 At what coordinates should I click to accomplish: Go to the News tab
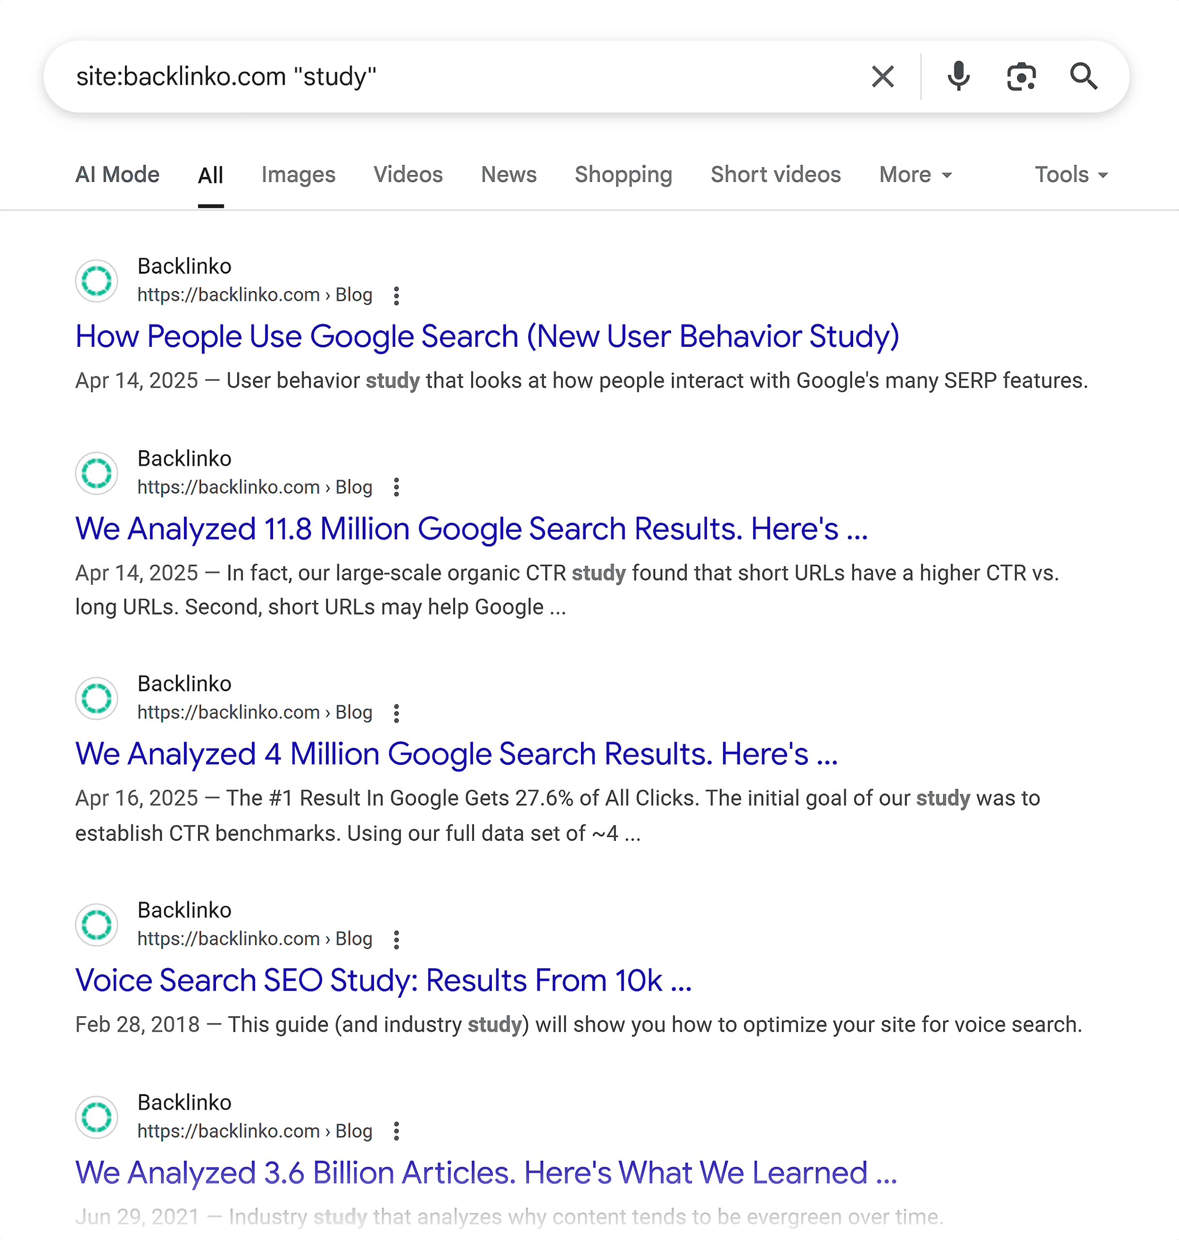pos(508,174)
